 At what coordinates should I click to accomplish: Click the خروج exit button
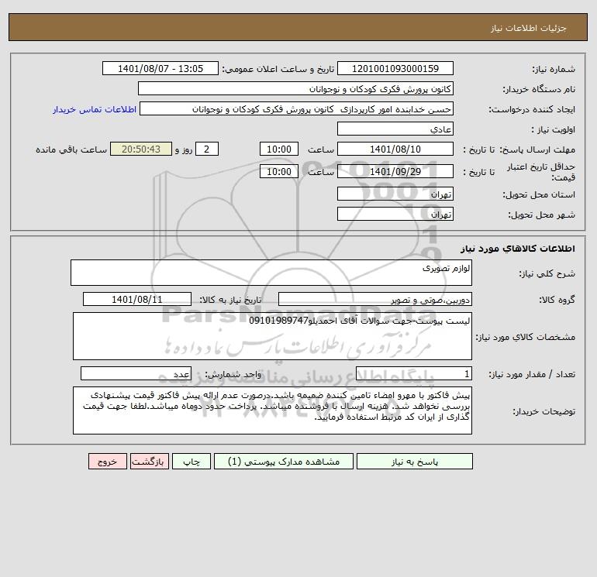[107, 462]
